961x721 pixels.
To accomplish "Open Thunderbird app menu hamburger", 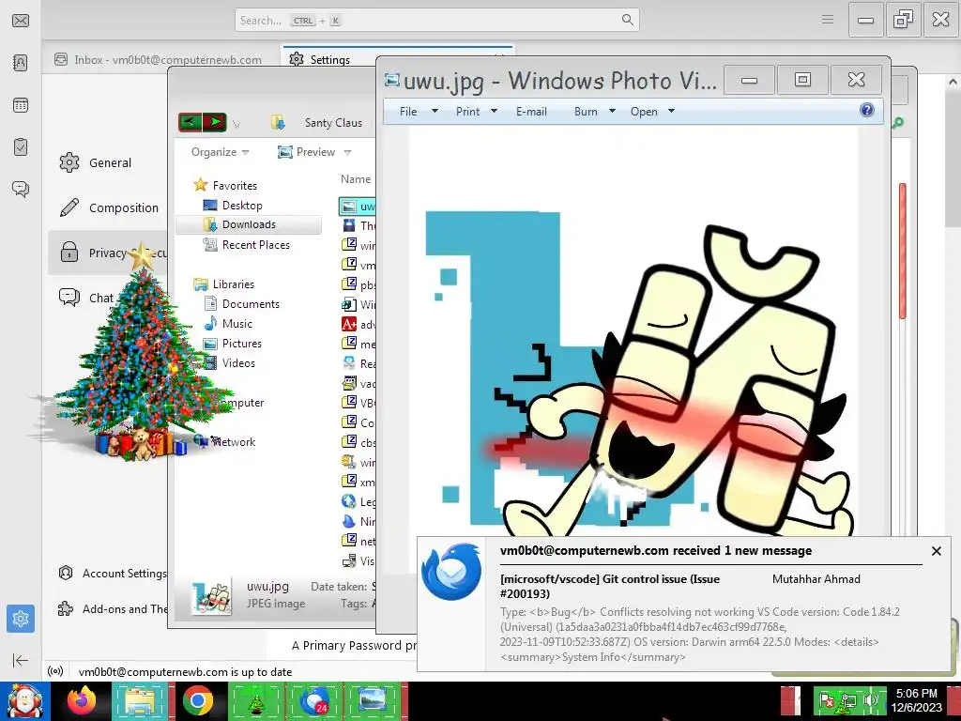I will tap(828, 20).
